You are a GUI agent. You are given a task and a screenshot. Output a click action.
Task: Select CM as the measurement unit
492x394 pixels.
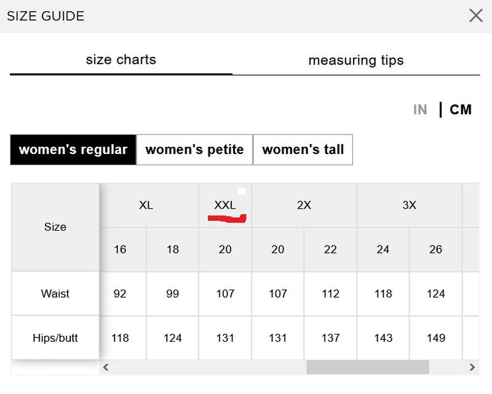[460, 110]
